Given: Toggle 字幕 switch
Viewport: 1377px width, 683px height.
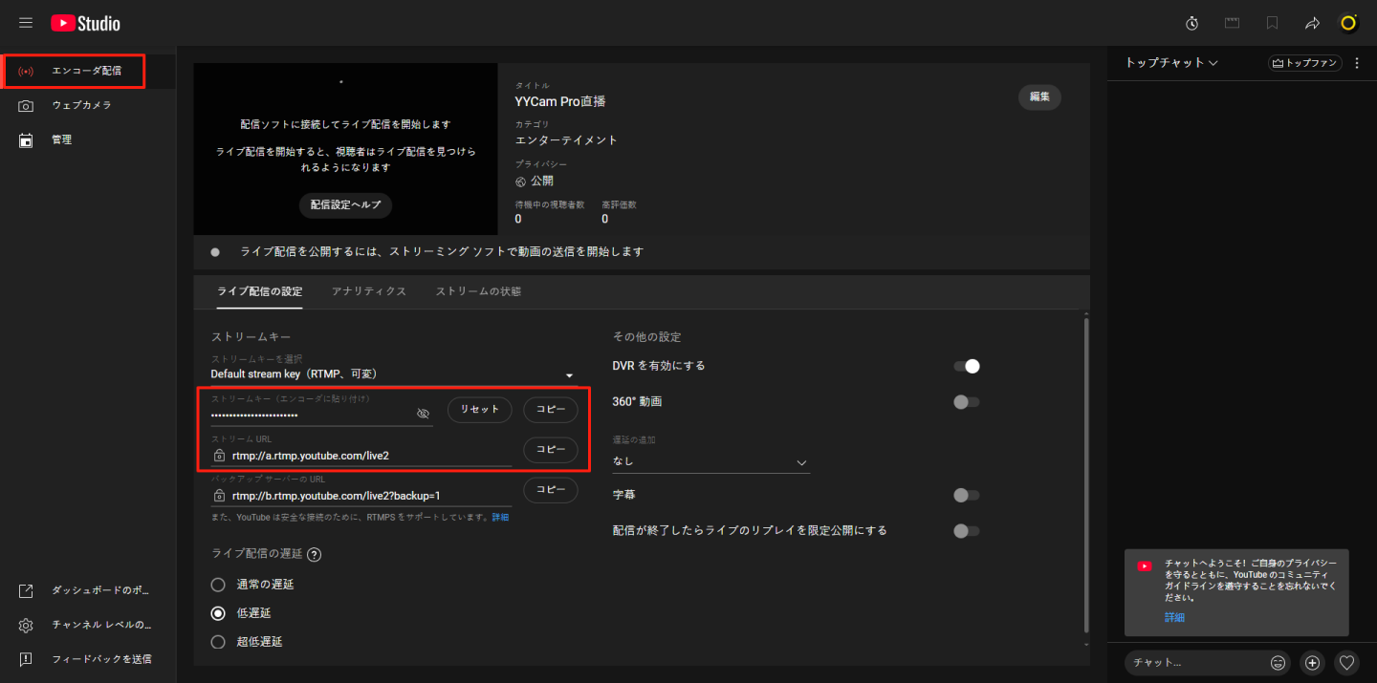Looking at the screenshot, I should 967,495.
